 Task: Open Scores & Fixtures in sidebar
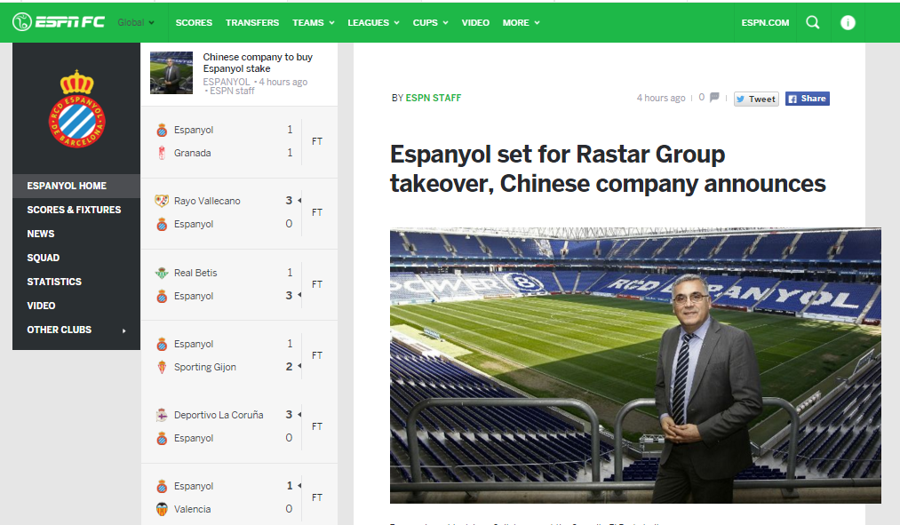(76, 210)
